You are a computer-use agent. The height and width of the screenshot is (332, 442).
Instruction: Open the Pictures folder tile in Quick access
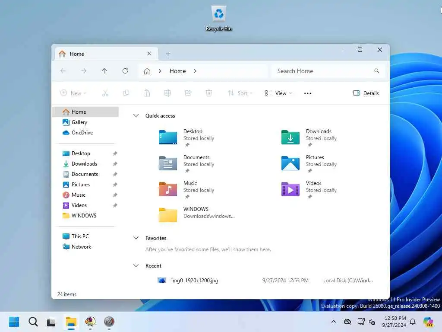pyautogui.click(x=309, y=164)
